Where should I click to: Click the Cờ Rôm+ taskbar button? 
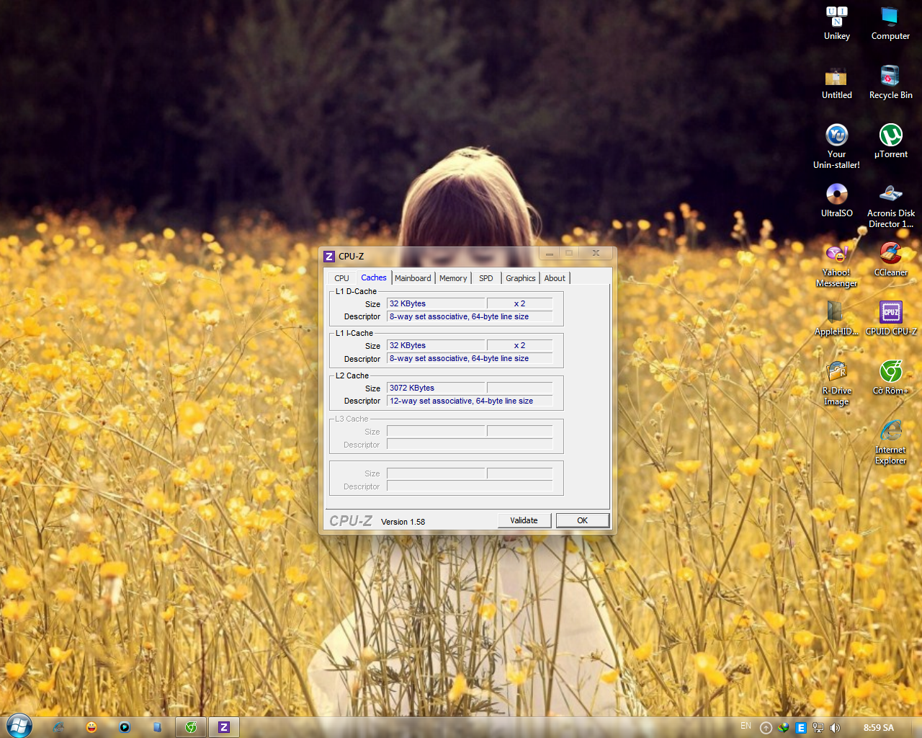(x=191, y=727)
